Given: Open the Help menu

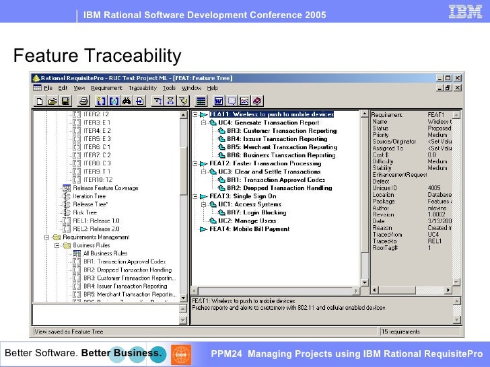Looking at the screenshot, I should click(213, 88).
